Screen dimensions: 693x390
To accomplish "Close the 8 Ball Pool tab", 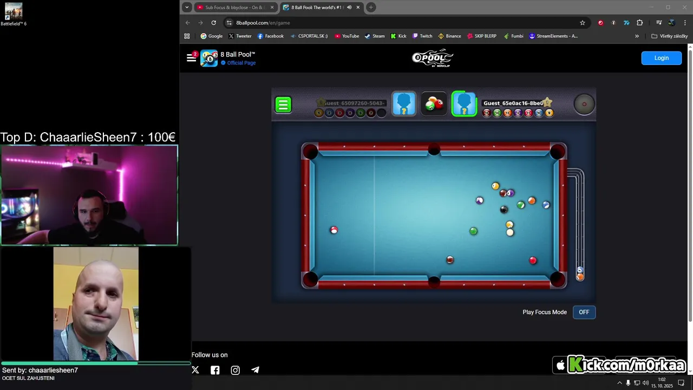I will click(358, 8).
